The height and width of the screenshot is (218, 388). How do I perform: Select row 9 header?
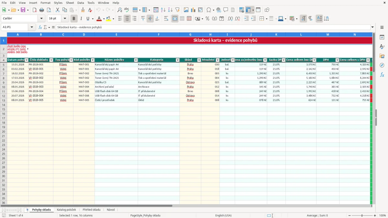4,82
